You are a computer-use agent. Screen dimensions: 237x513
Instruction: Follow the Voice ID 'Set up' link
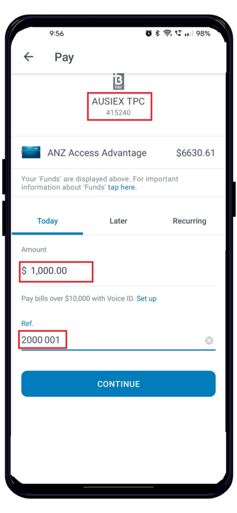coord(147,299)
